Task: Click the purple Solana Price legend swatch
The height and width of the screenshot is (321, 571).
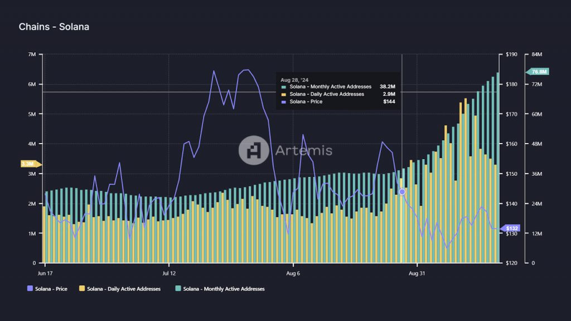Action: (x=30, y=289)
